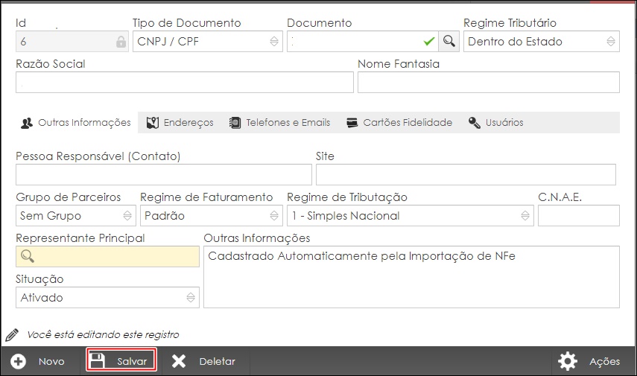
Task: Switch to the Endereços tab
Action: [180, 123]
